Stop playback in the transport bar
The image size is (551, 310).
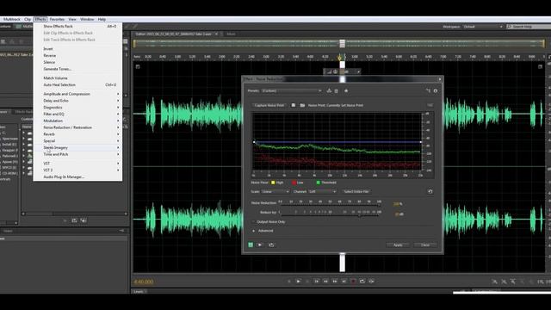[289, 282]
